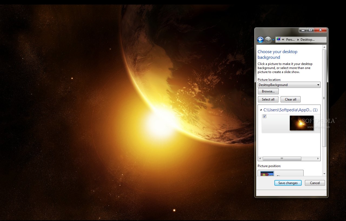Select the sunrise planet wallpaper thumbnail
The image size is (346, 221).
[x=301, y=123]
